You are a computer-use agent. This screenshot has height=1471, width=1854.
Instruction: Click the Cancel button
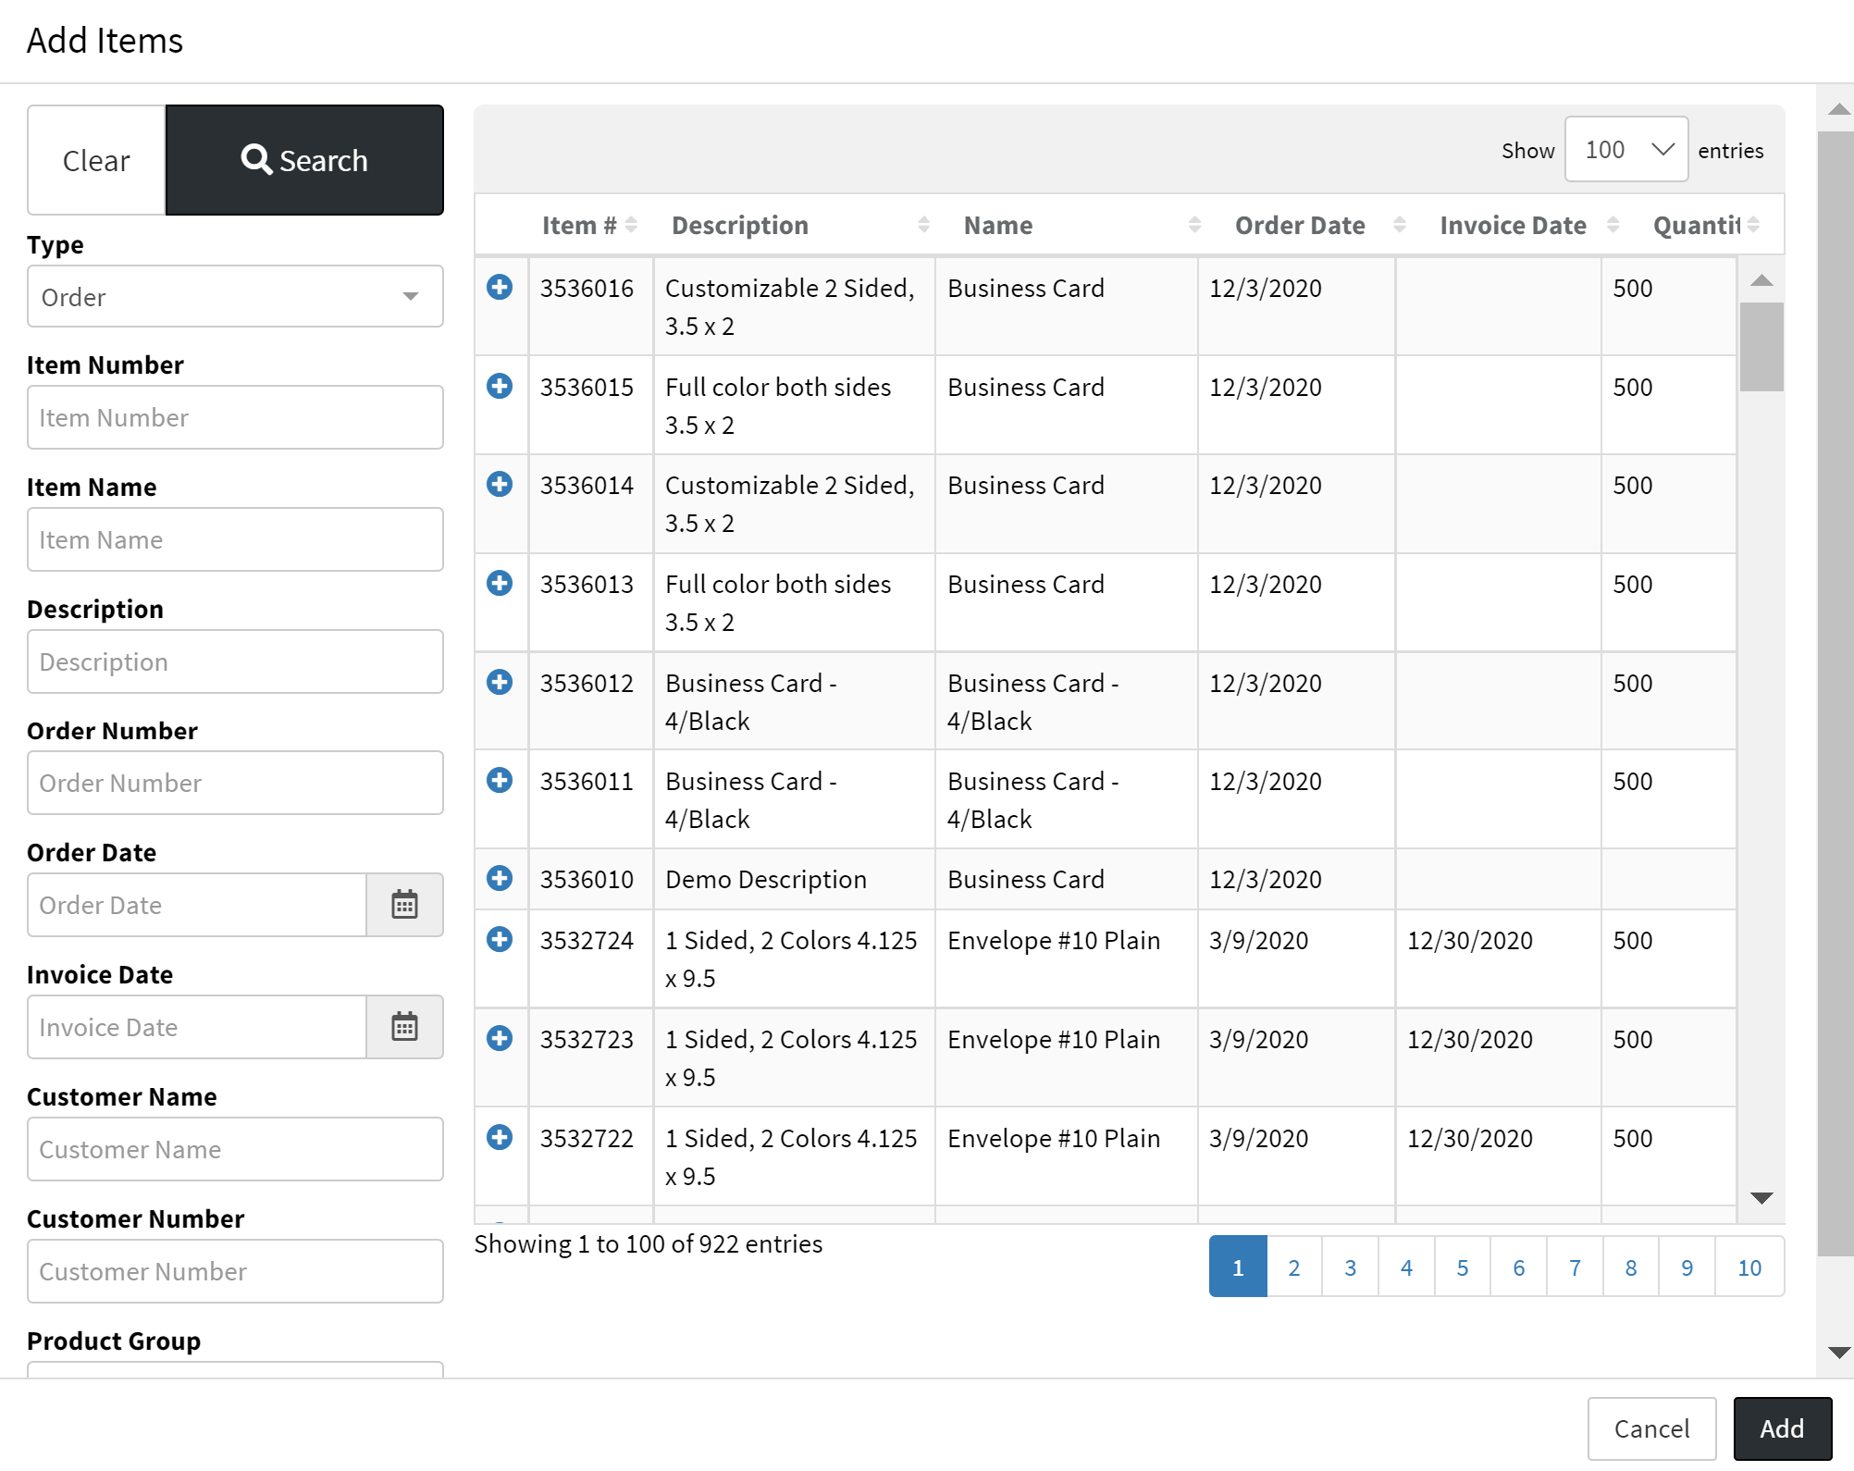click(1651, 1428)
